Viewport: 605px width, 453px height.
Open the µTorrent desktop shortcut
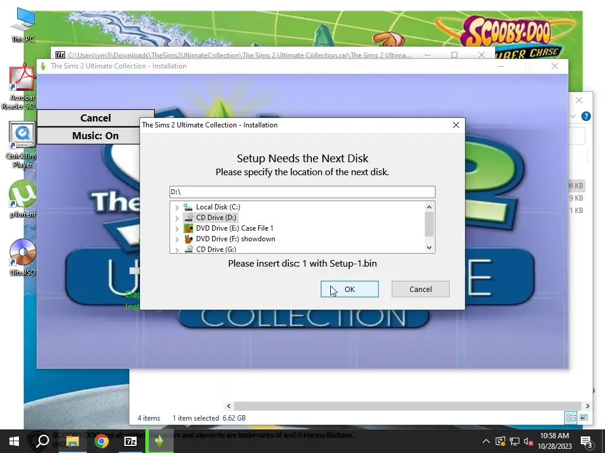click(x=22, y=199)
